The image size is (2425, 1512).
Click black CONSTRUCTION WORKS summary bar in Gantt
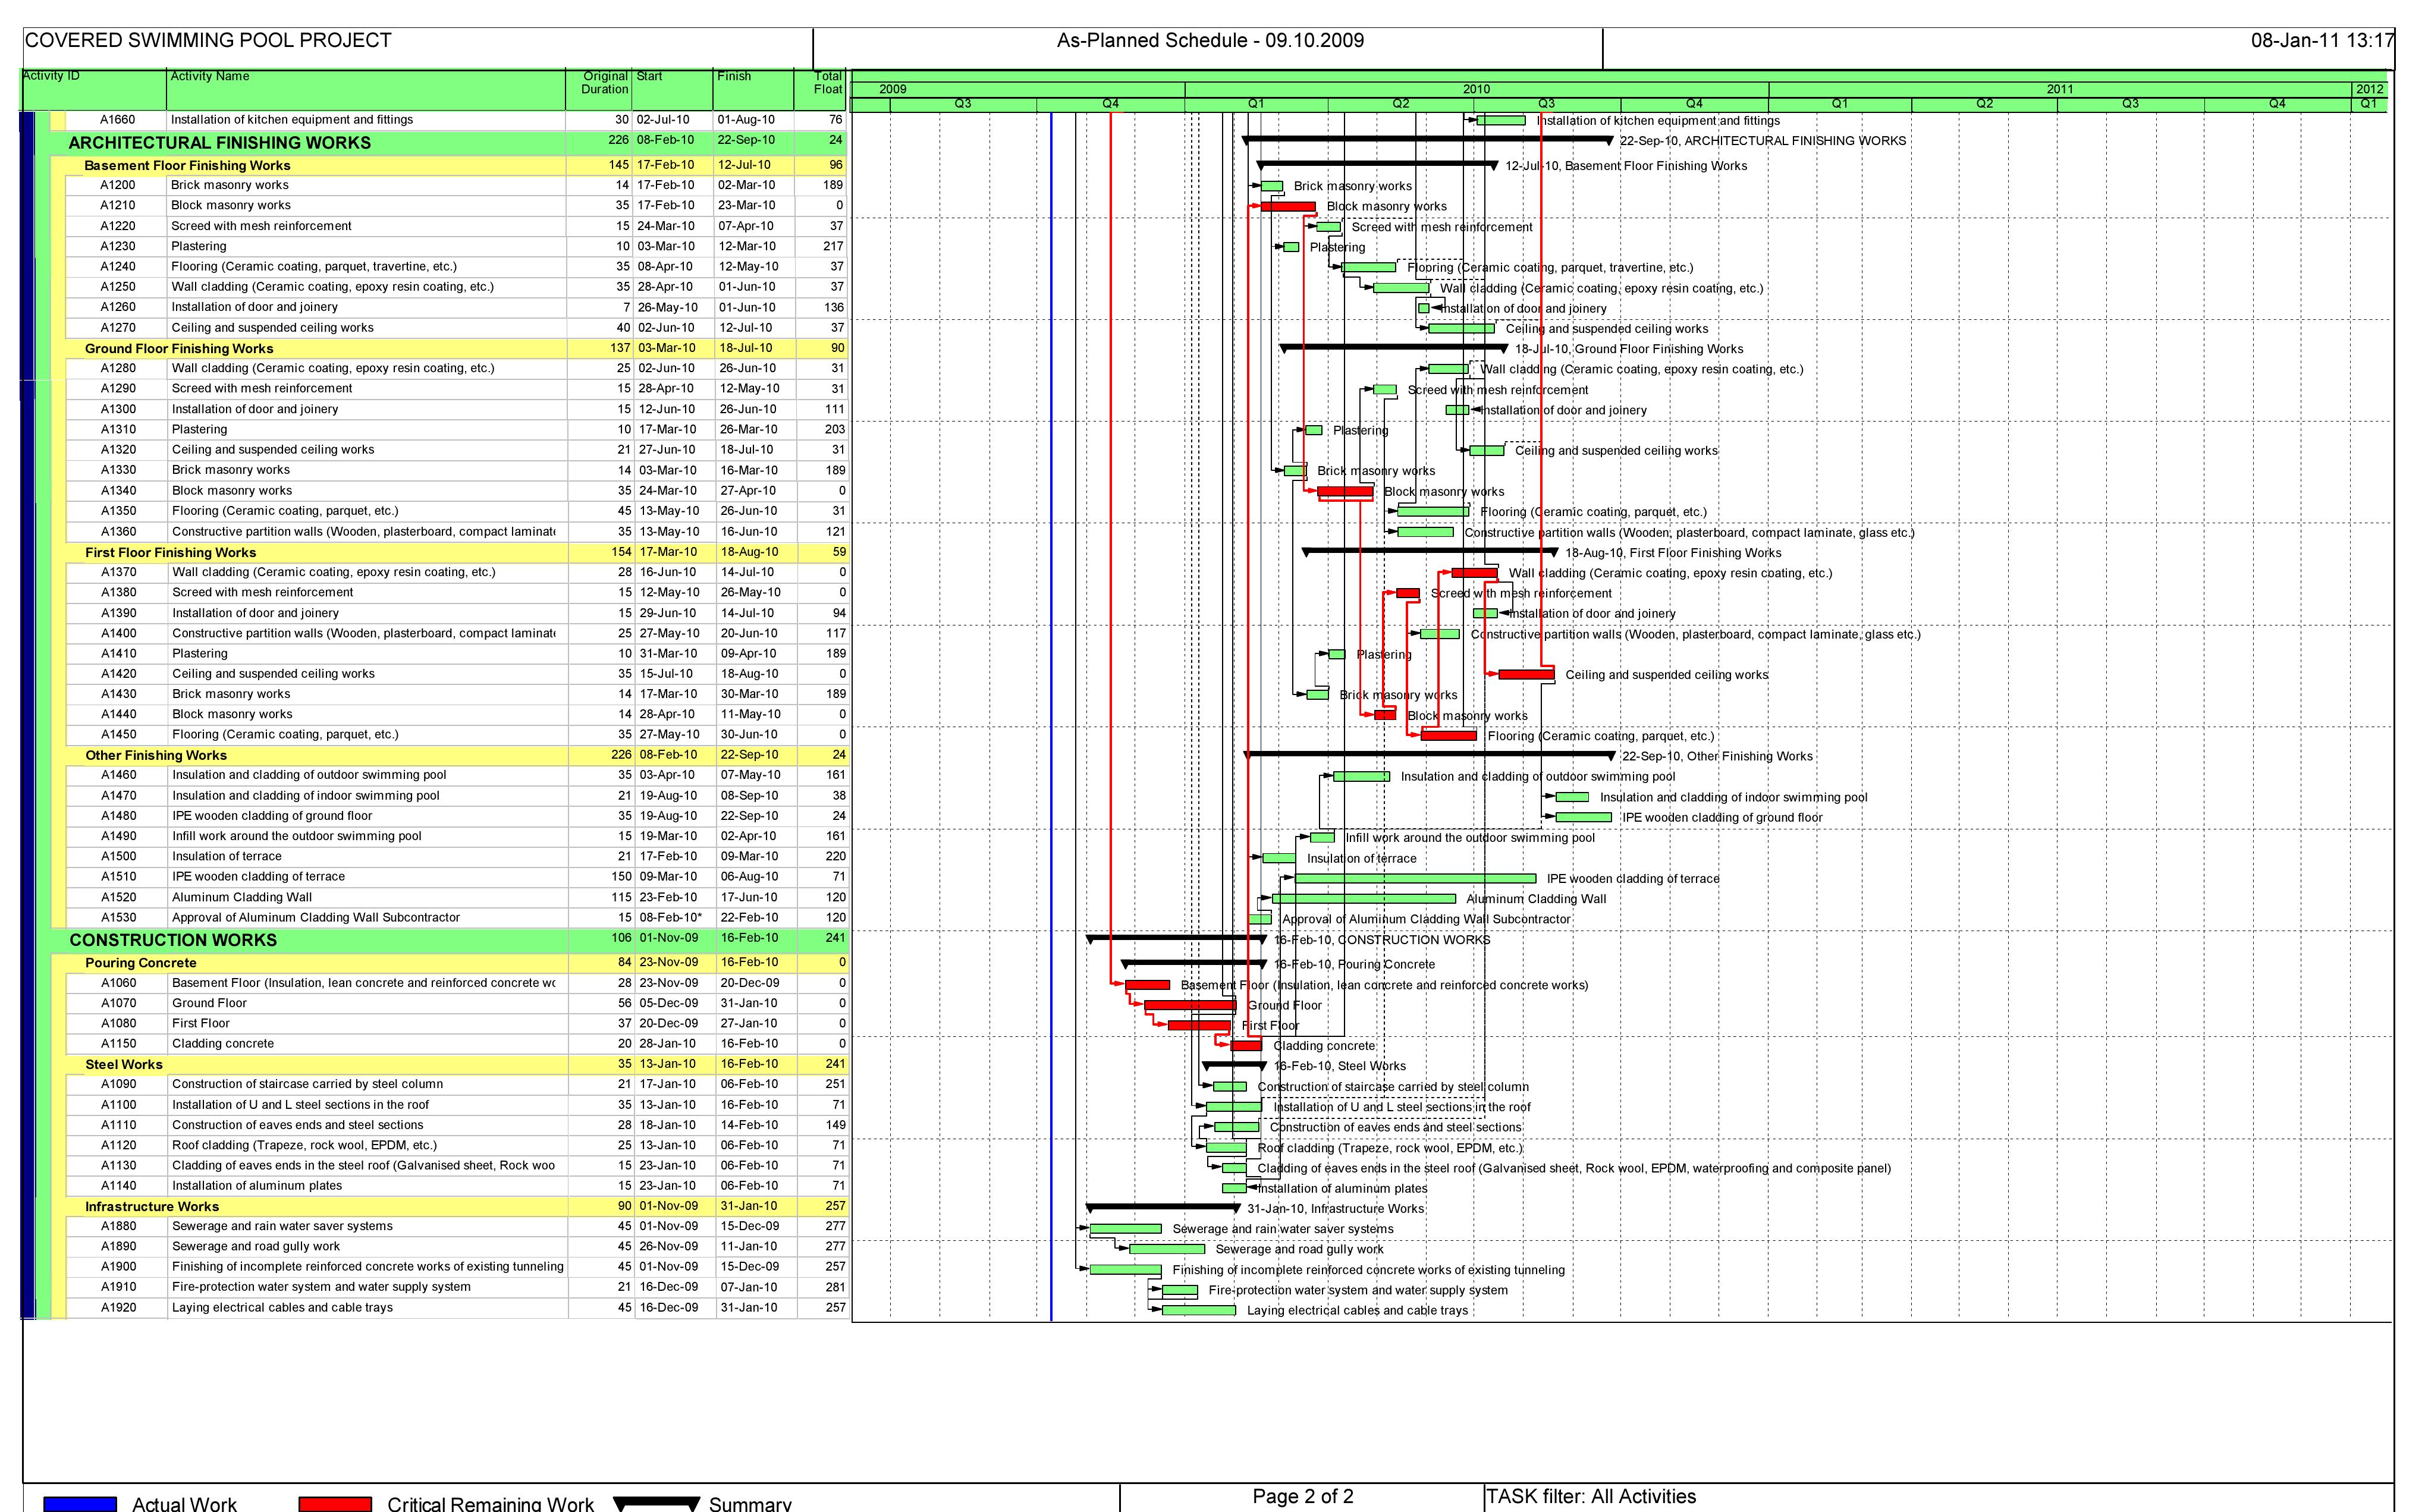(x=1176, y=938)
